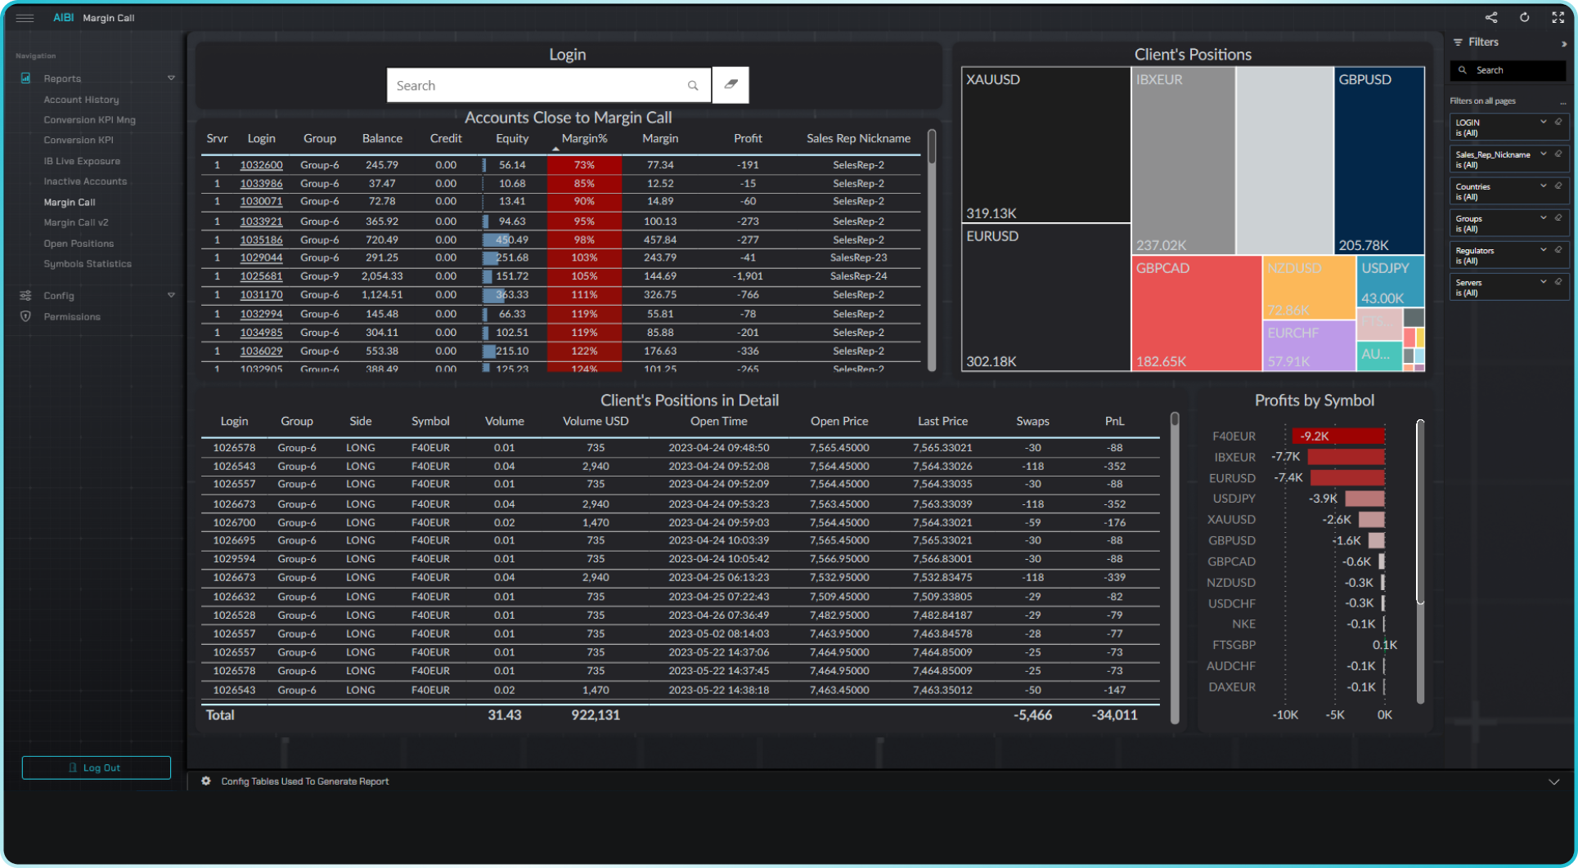
Task: Open Symbols Statistics report
Action: 87,264
